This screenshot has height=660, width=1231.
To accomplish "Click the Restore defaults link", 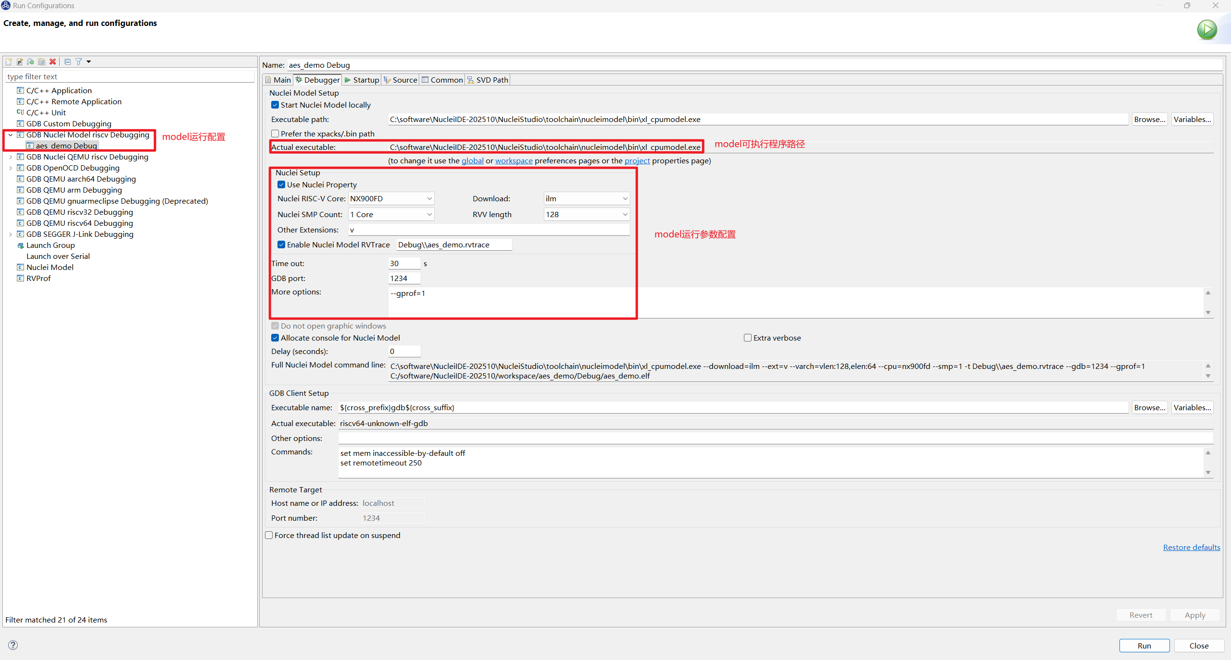I will 1191,547.
